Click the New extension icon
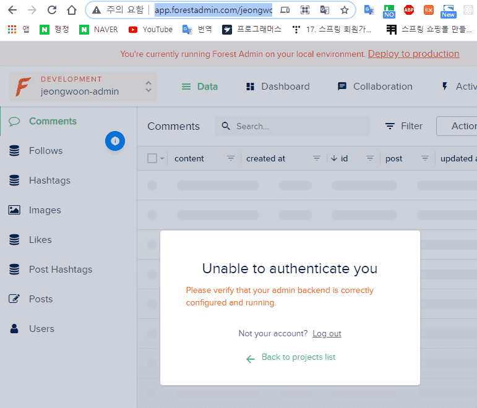Viewport: 477px width, 408px height. (448, 11)
